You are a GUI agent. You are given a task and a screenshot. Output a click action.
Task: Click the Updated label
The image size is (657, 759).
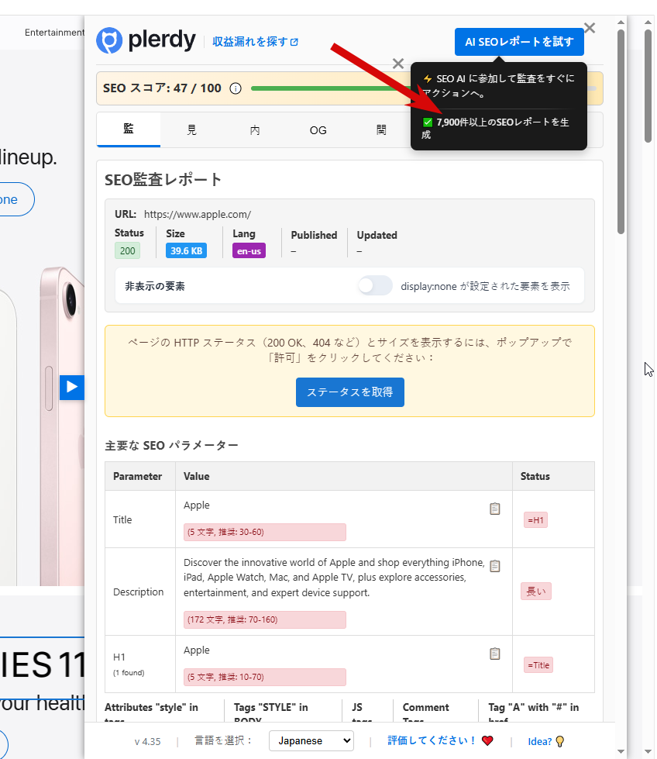point(377,235)
